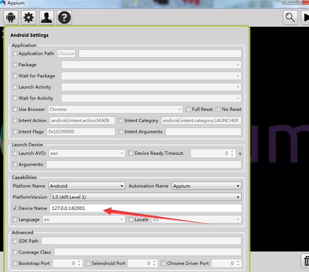Screen dimensions: 309x272
Task: Decrease Bootstrap Port value
Action: point(79,265)
